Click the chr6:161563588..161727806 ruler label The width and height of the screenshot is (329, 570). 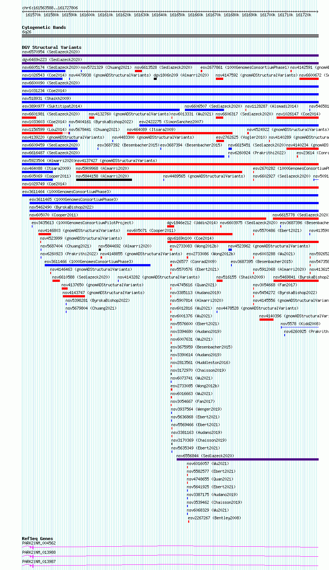(x=50, y=8)
